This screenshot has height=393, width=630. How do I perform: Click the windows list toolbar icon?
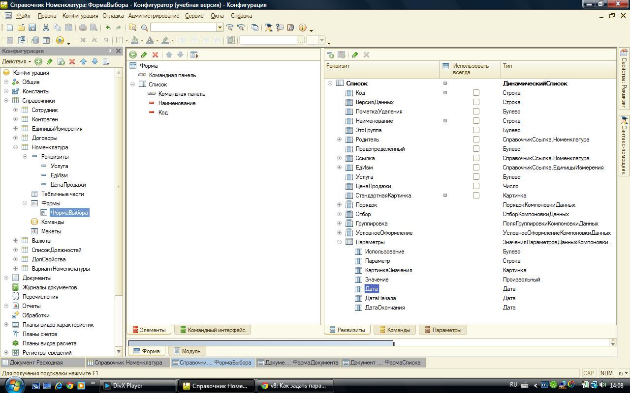[254, 28]
